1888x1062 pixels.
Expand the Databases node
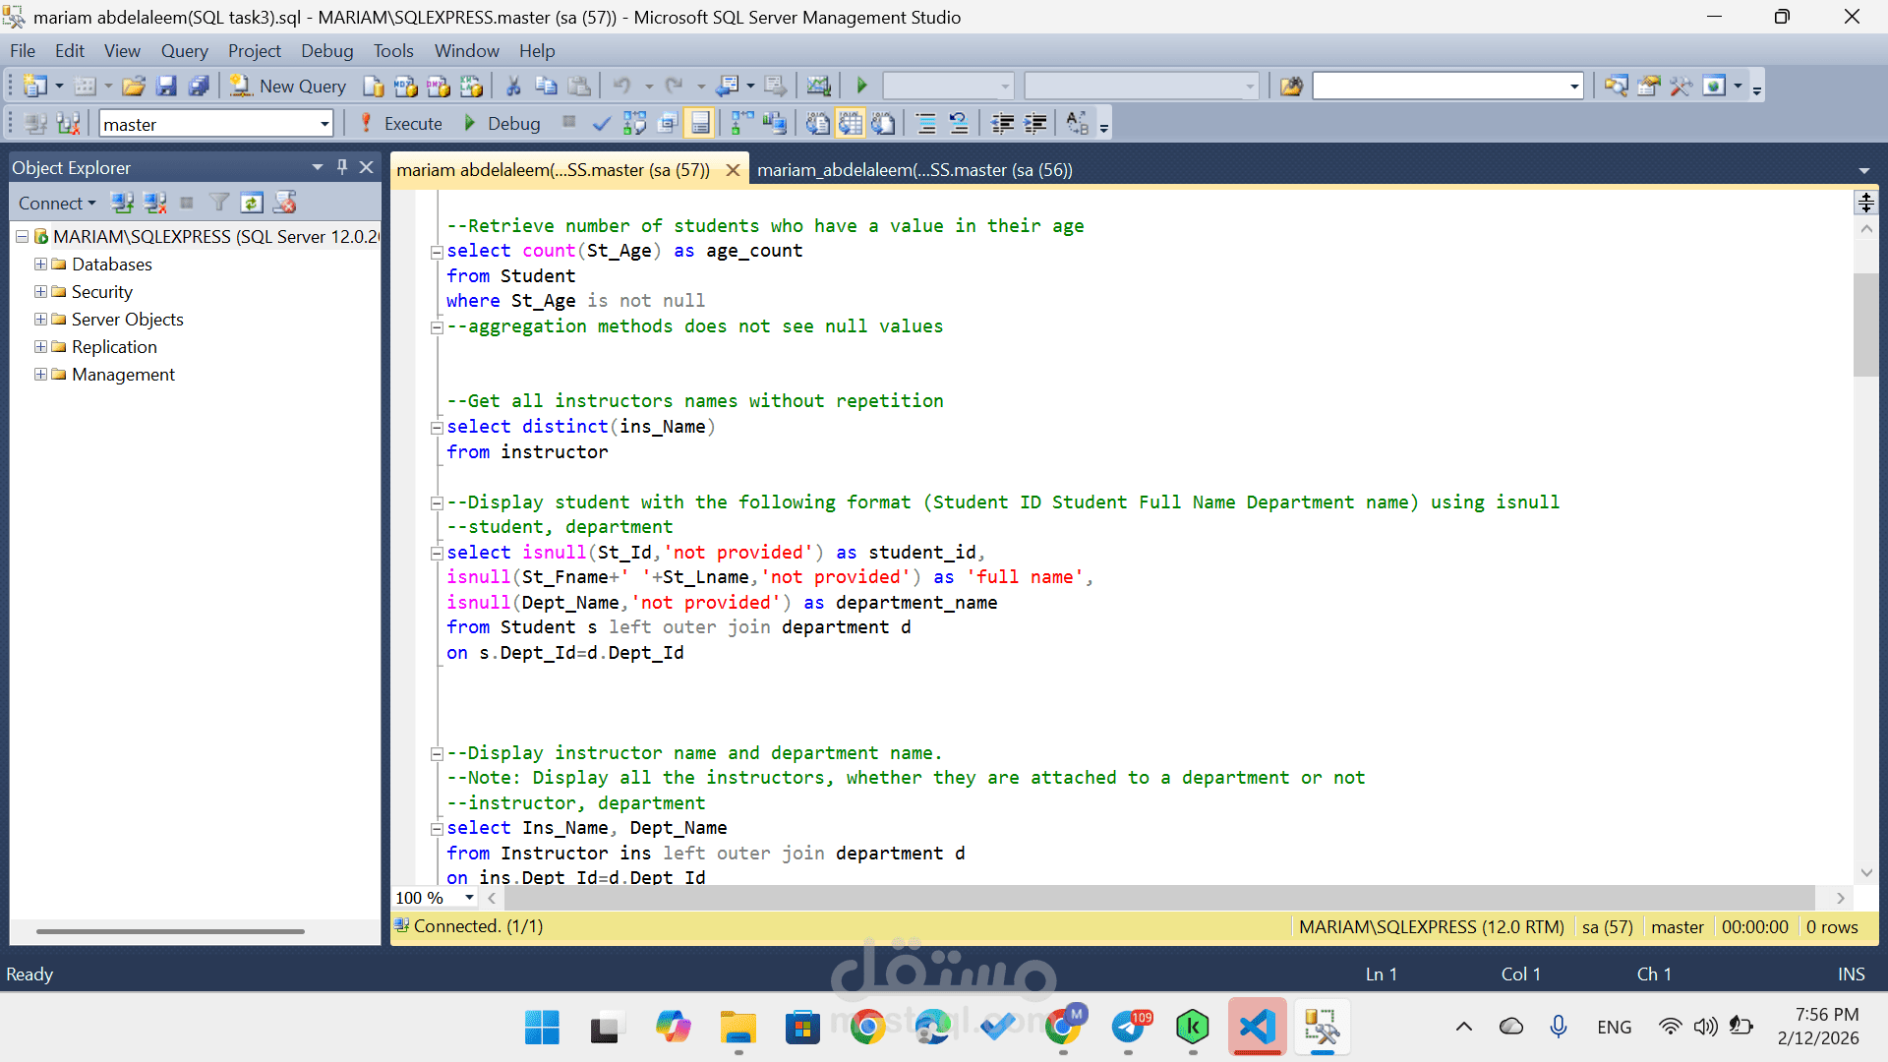click(40, 264)
